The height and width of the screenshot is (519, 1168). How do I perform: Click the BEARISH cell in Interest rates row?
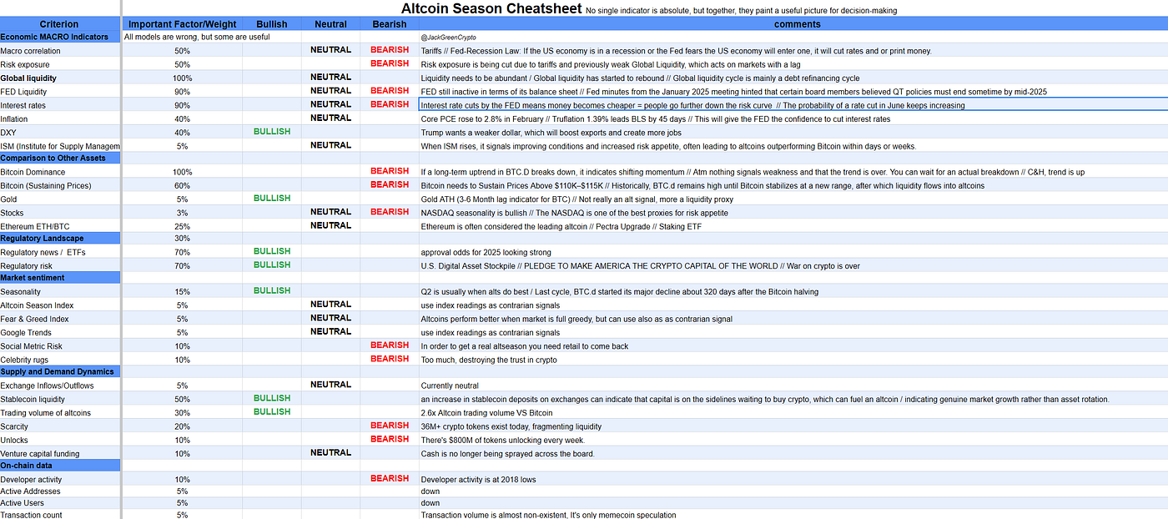click(390, 104)
